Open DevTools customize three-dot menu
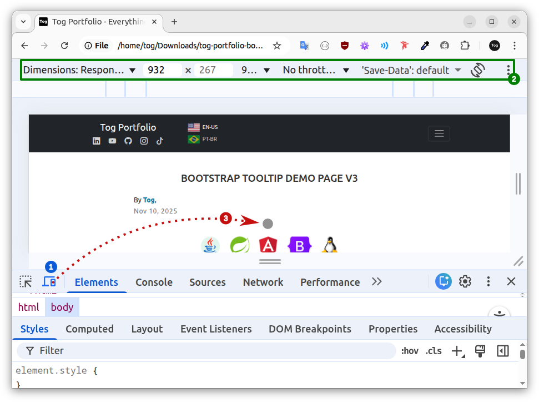The height and width of the screenshot is (402, 539). pyautogui.click(x=488, y=281)
